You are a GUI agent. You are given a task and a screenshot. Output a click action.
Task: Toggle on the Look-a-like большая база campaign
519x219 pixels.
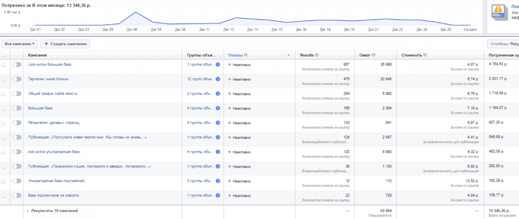(17, 64)
